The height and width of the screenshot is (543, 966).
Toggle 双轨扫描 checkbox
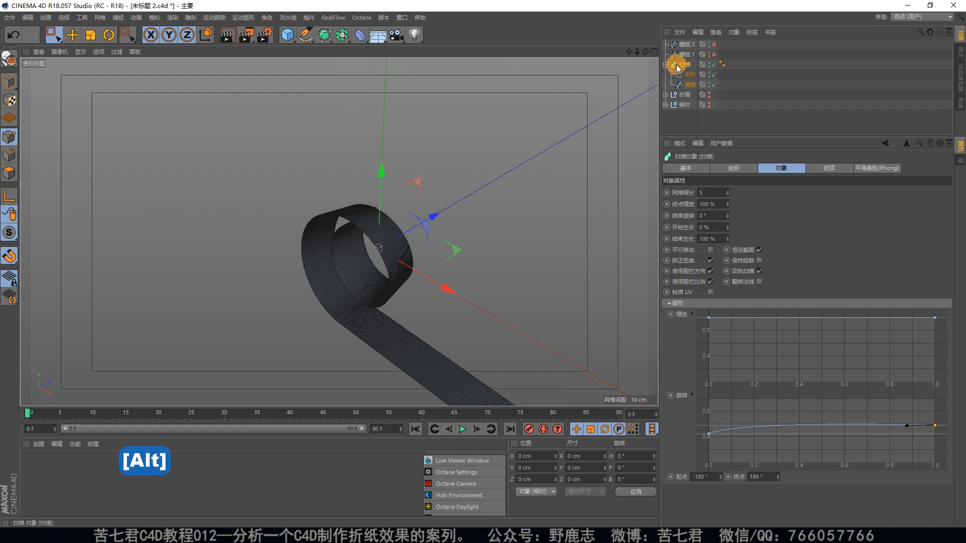(x=760, y=271)
